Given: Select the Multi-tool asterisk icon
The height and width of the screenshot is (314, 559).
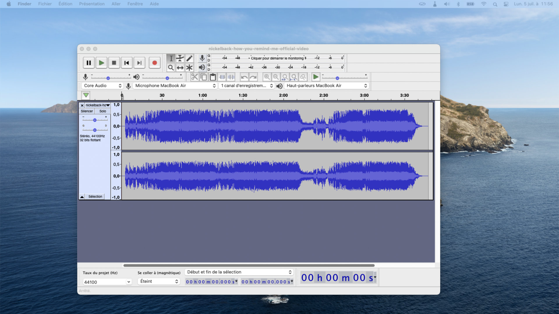Looking at the screenshot, I should [189, 68].
